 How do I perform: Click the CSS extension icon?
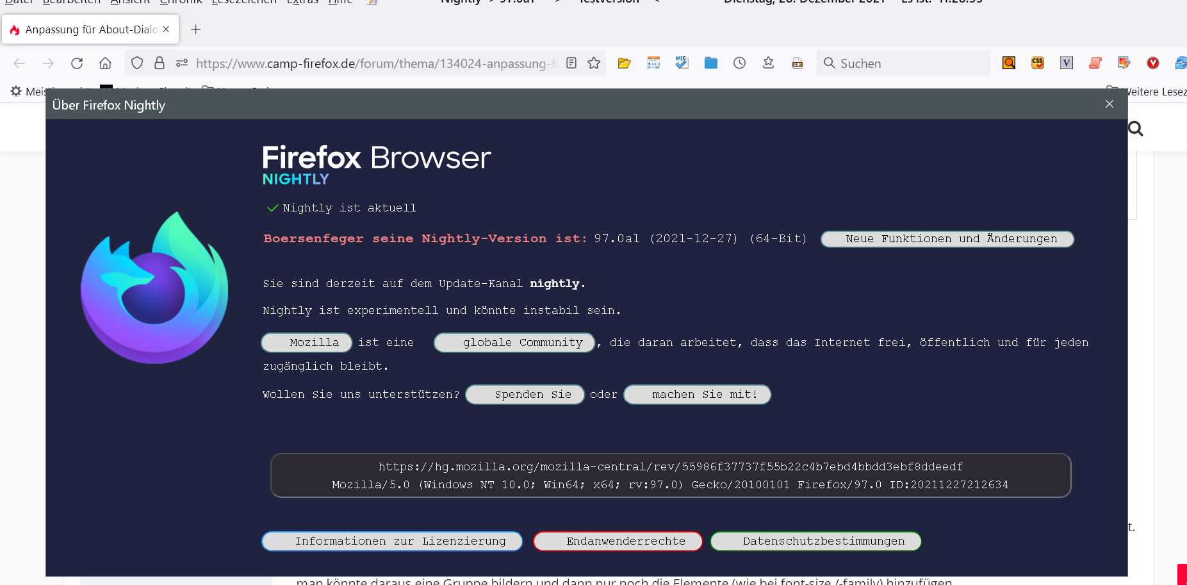1038,63
